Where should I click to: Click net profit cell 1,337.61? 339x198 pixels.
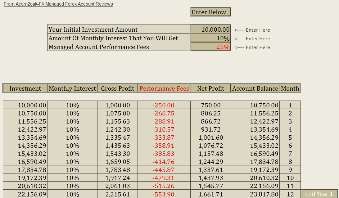point(210,169)
